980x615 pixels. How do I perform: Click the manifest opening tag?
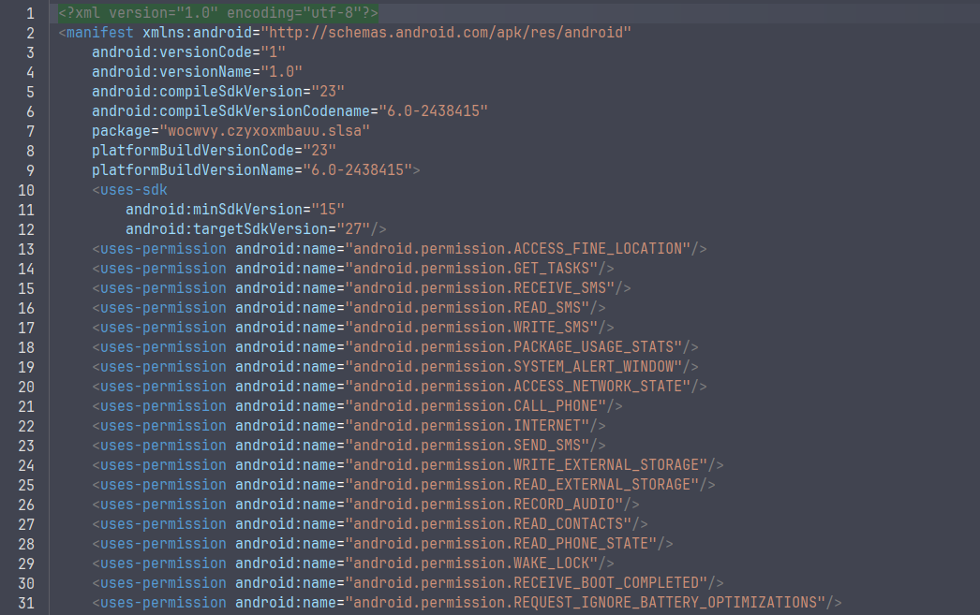pos(97,33)
